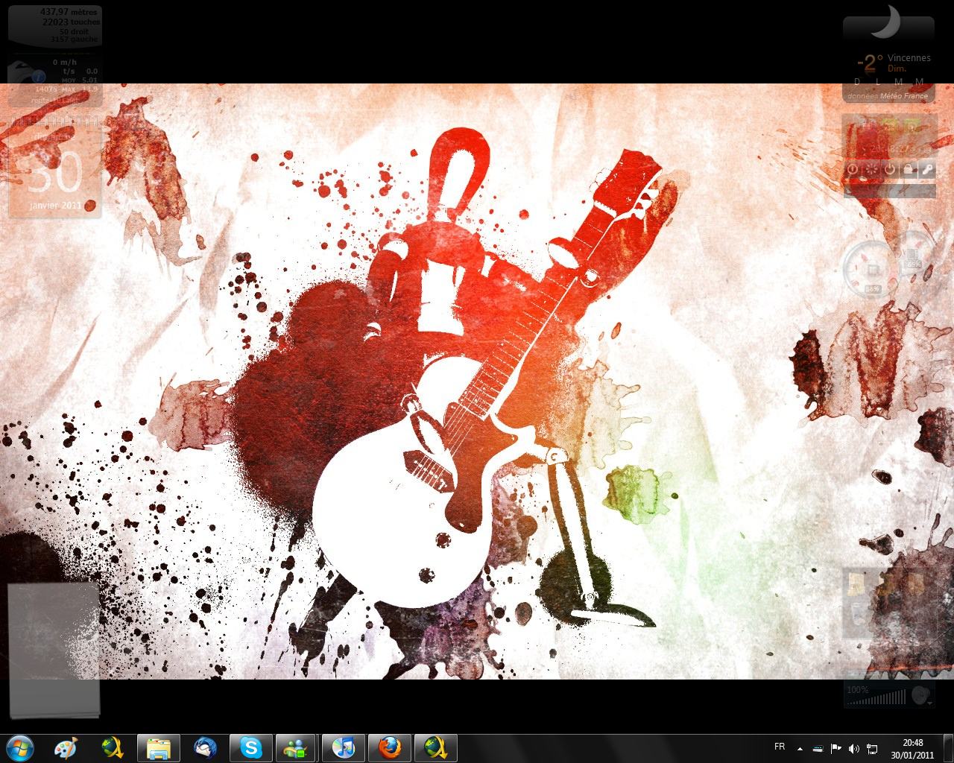Click the sunburst icon in control gadget
Screen dimensions: 954x763
(871, 169)
